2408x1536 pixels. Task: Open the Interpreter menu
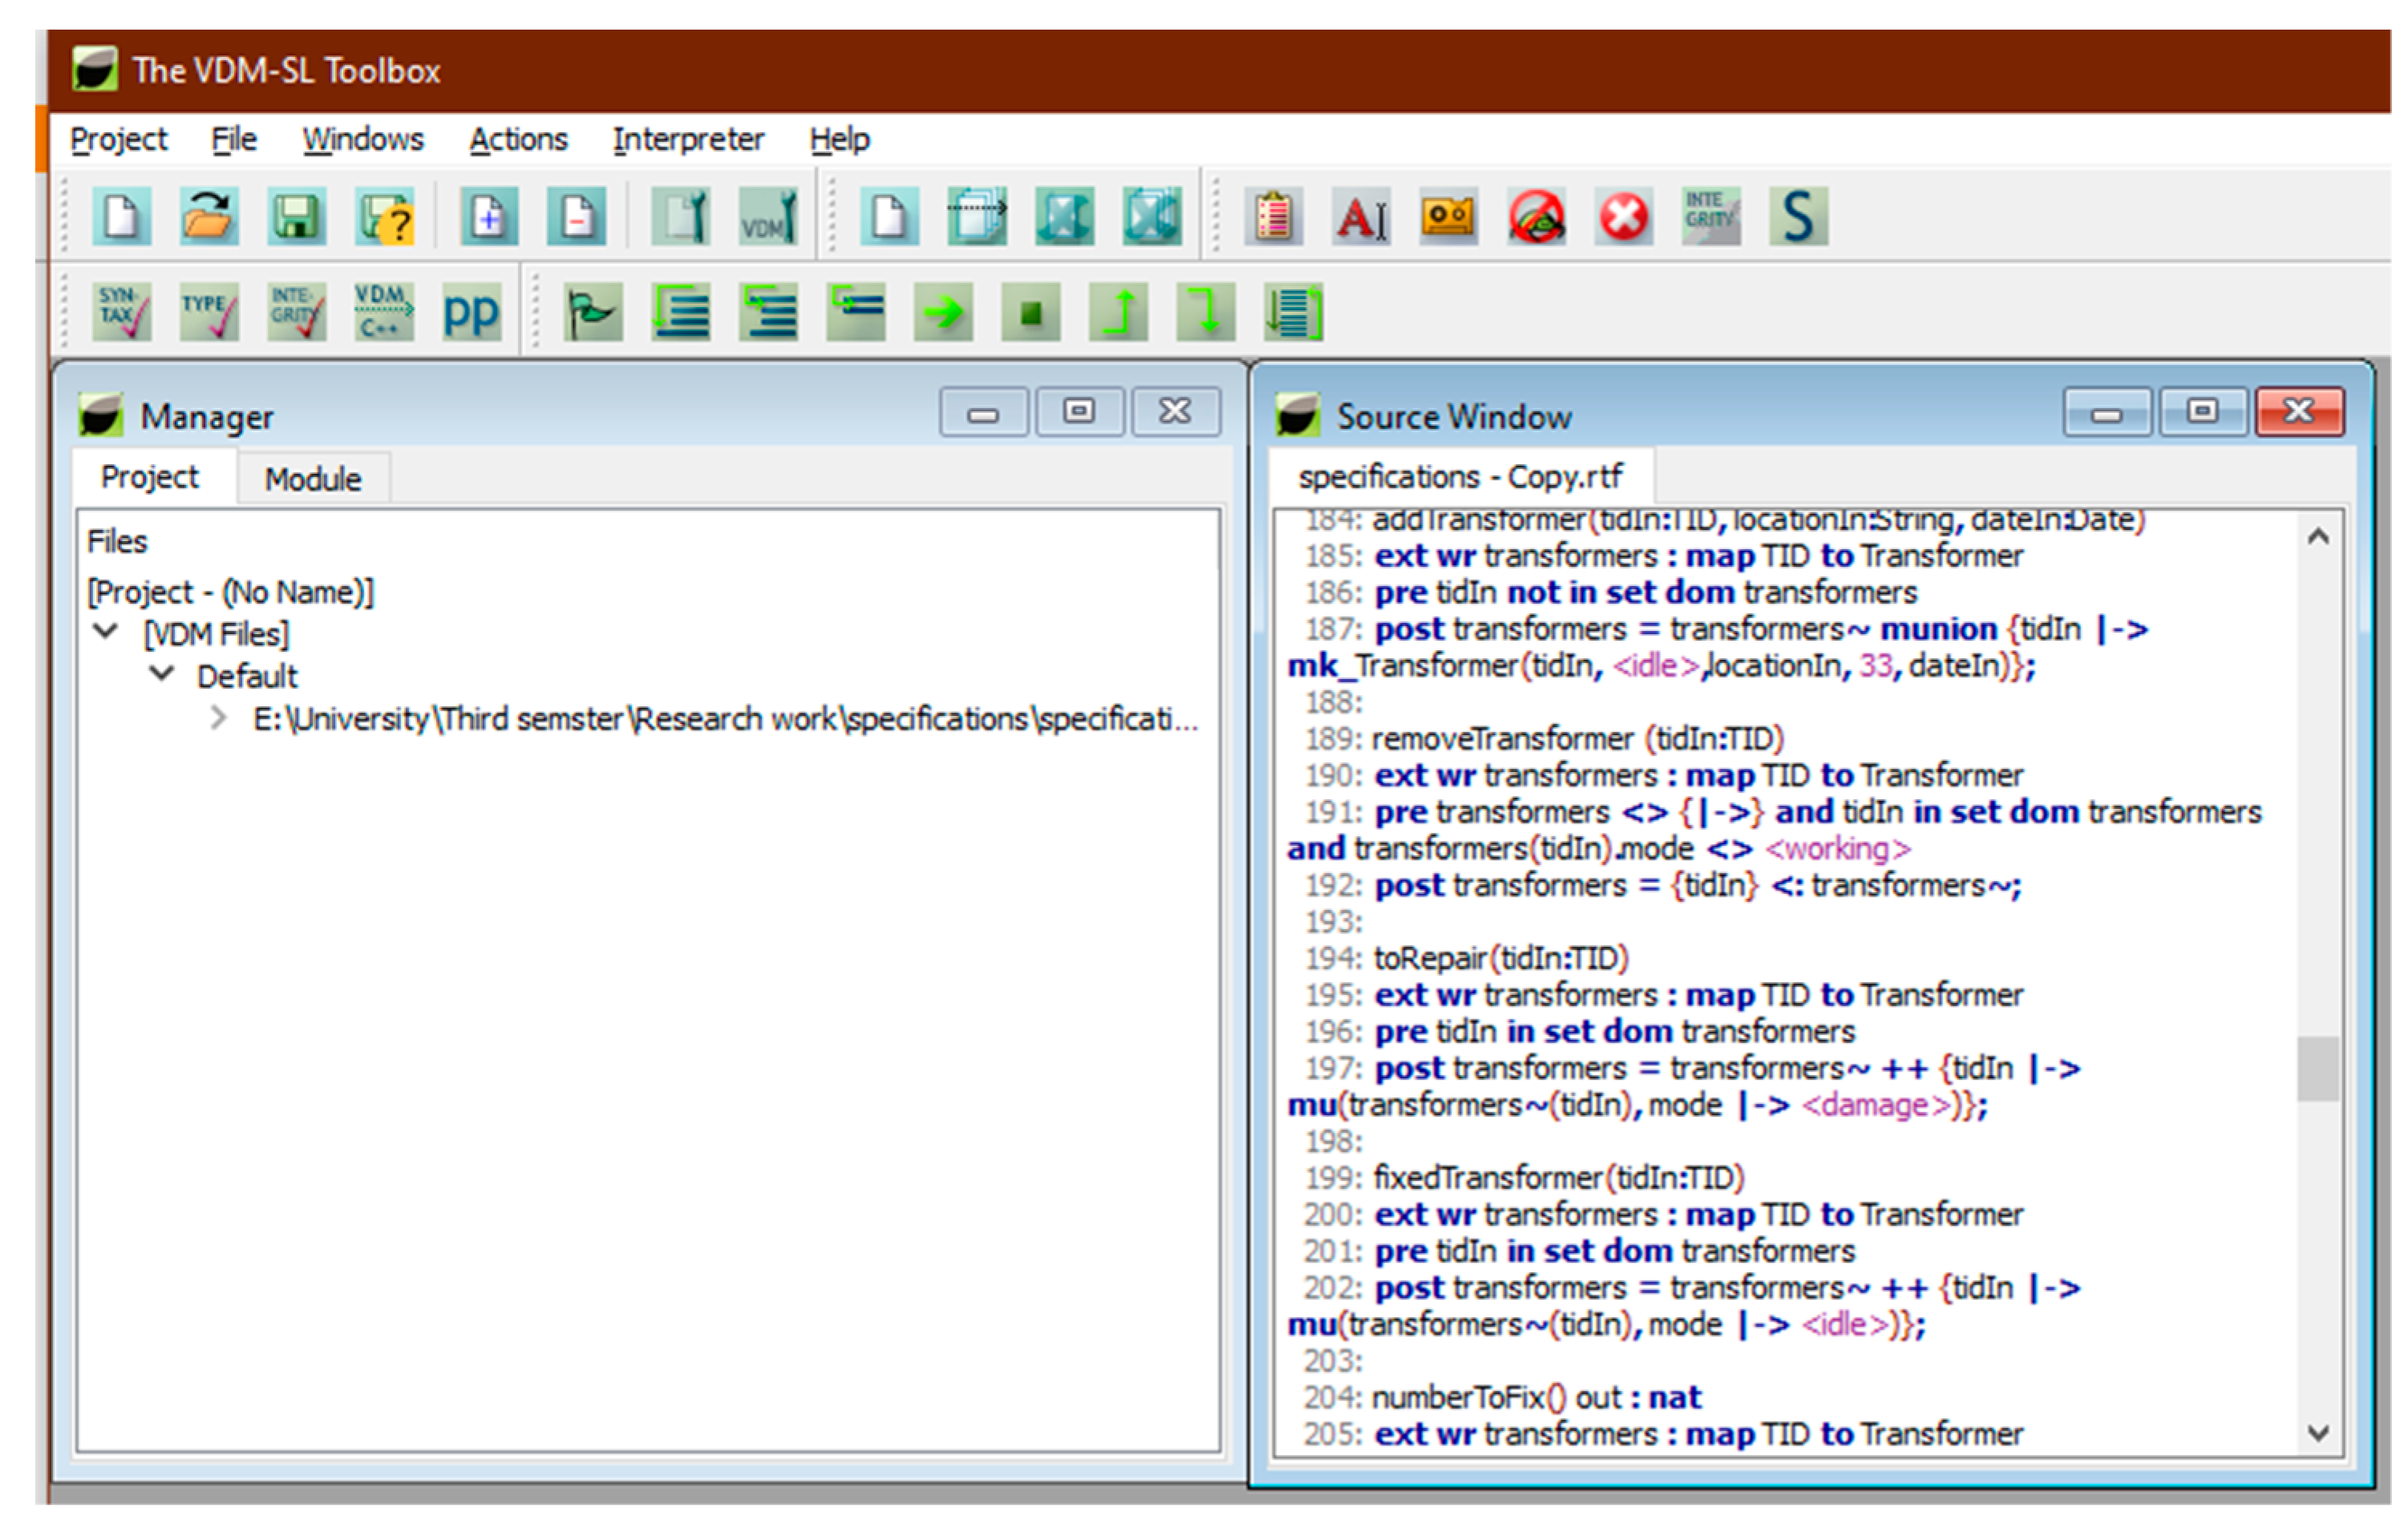[687, 139]
